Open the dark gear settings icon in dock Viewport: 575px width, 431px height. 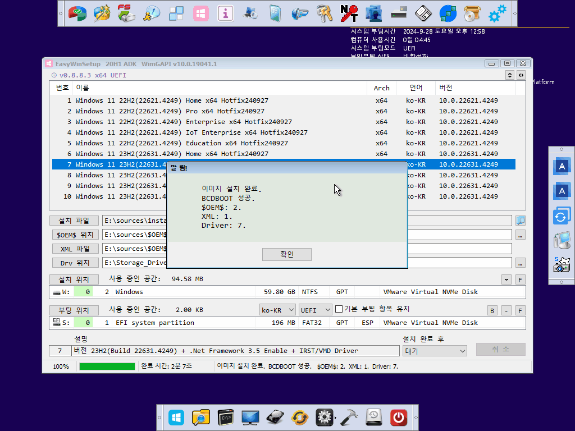coord(325,418)
